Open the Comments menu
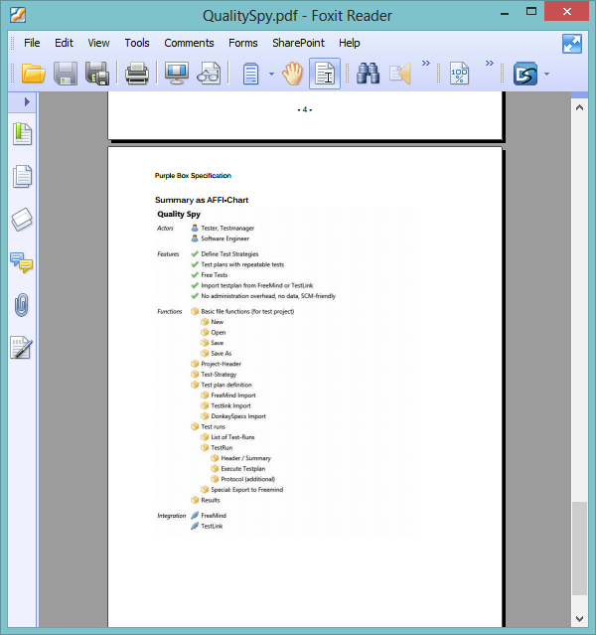Screen dimensions: 596x635 pos(189,43)
